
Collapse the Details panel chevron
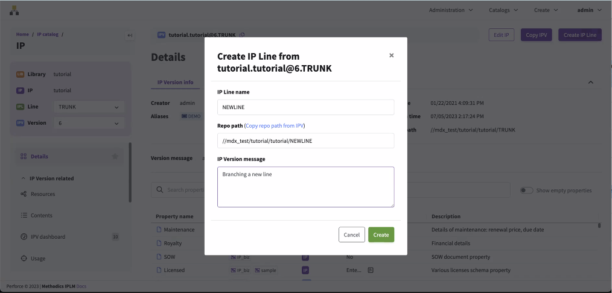(590, 83)
